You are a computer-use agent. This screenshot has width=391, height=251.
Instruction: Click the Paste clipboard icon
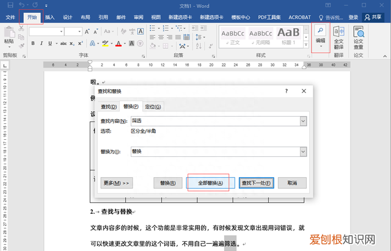9,32
